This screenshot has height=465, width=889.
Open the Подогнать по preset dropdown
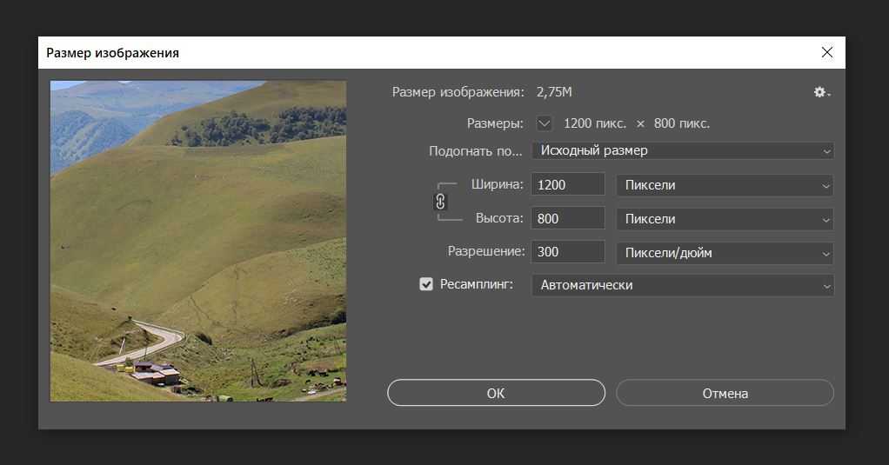(682, 150)
